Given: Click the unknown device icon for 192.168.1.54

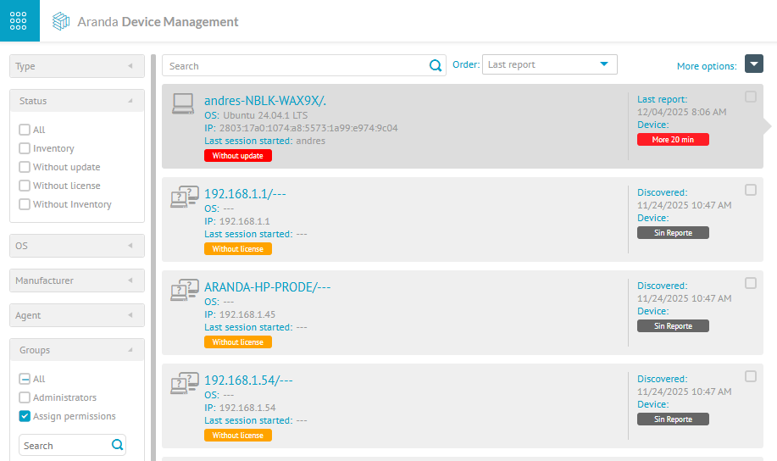Looking at the screenshot, I should pyautogui.click(x=184, y=384).
